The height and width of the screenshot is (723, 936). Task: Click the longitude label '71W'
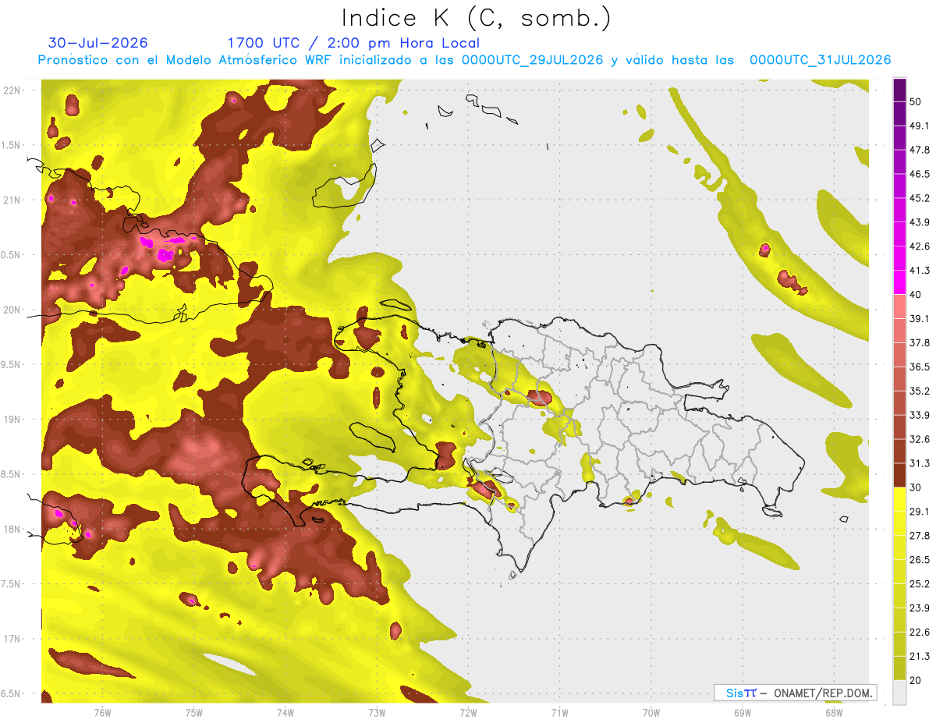559,712
